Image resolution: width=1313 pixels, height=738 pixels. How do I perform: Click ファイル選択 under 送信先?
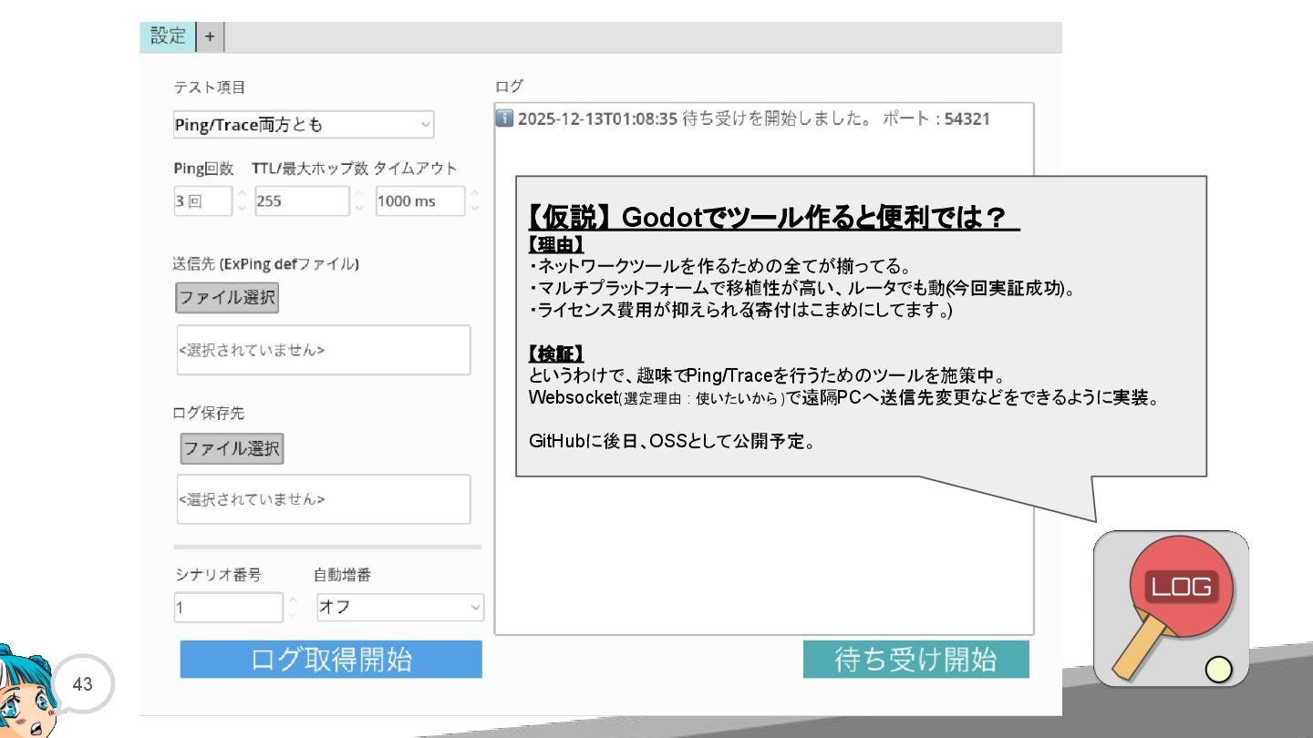[227, 298]
